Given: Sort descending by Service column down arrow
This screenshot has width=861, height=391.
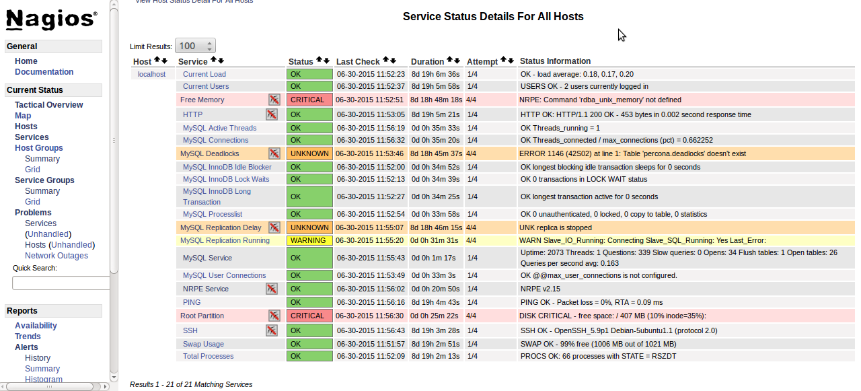Looking at the screenshot, I should pyautogui.click(x=221, y=61).
